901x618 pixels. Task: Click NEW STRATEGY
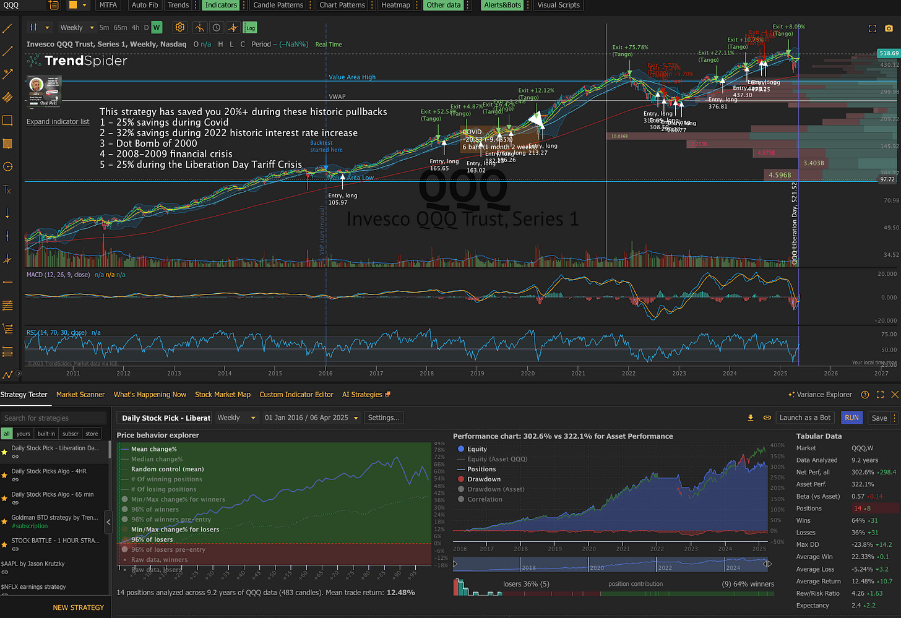pyautogui.click(x=79, y=607)
